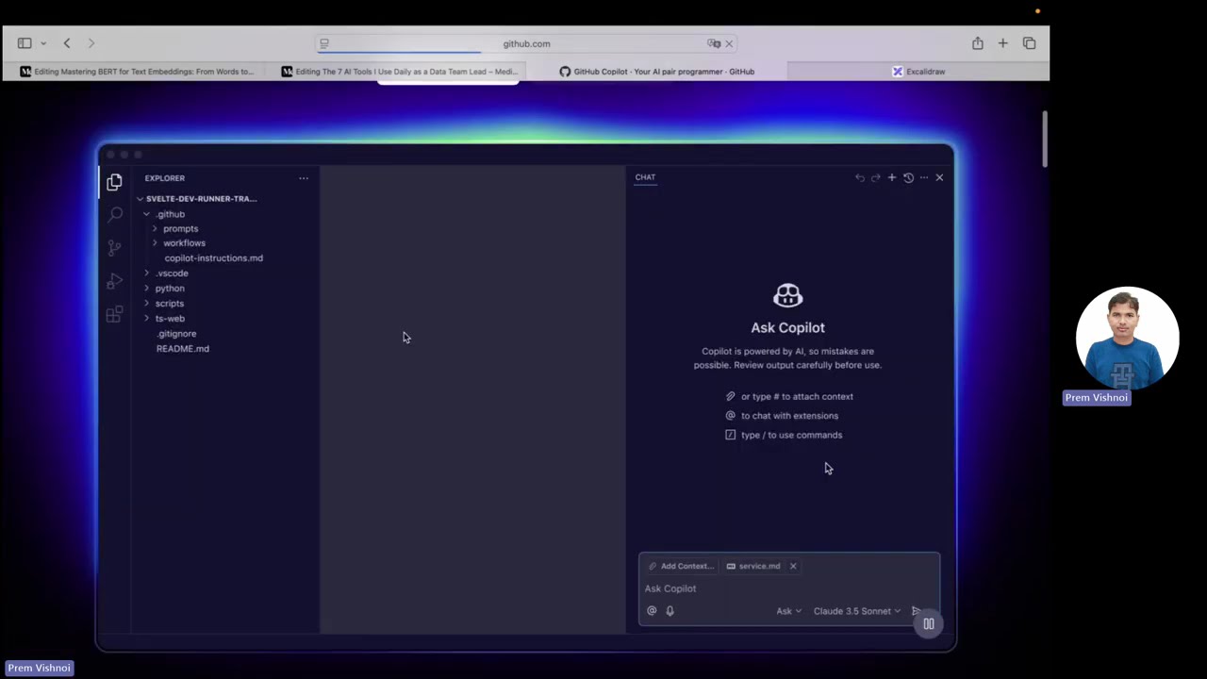
Task: Open the Extensions view icon
Action: (x=114, y=315)
